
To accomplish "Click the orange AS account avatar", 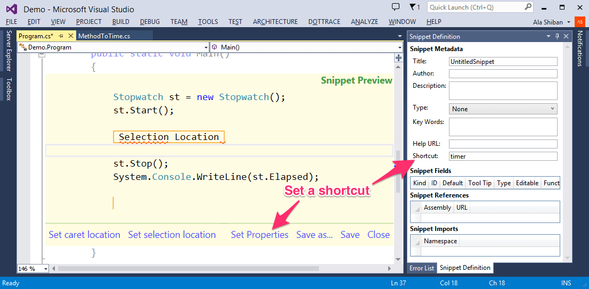I will point(579,22).
